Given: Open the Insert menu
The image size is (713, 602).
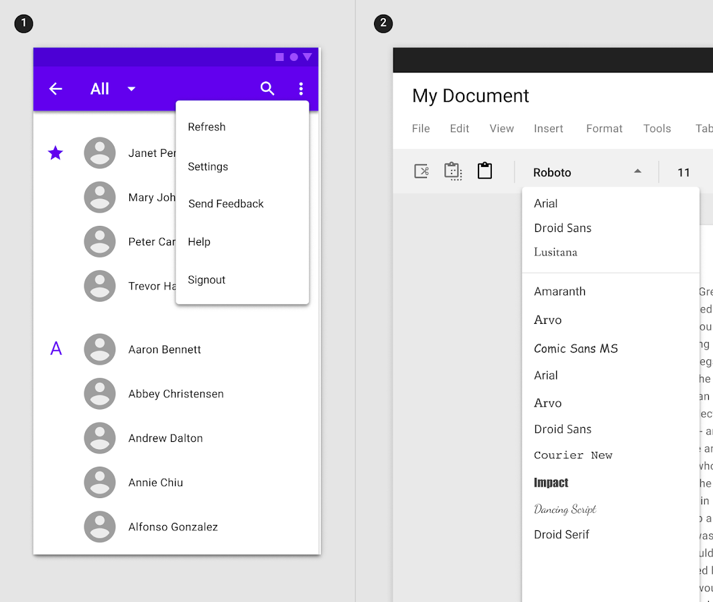Looking at the screenshot, I should click(x=548, y=129).
